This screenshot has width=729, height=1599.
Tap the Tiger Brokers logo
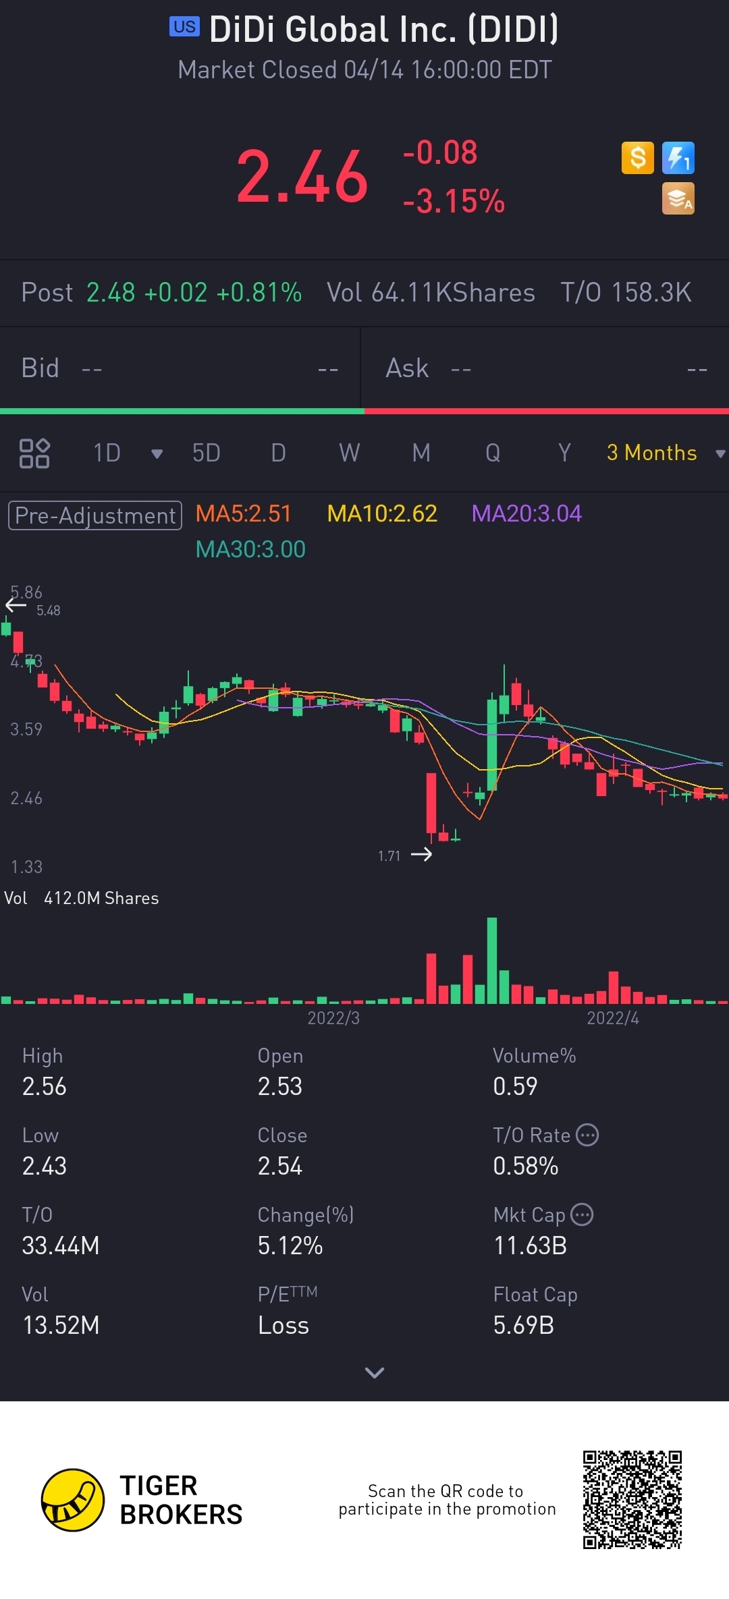[x=142, y=1500]
